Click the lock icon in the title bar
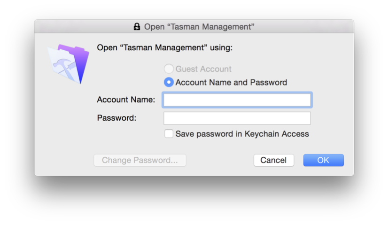The height and width of the screenshot is (225, 388). pos(137,26)
